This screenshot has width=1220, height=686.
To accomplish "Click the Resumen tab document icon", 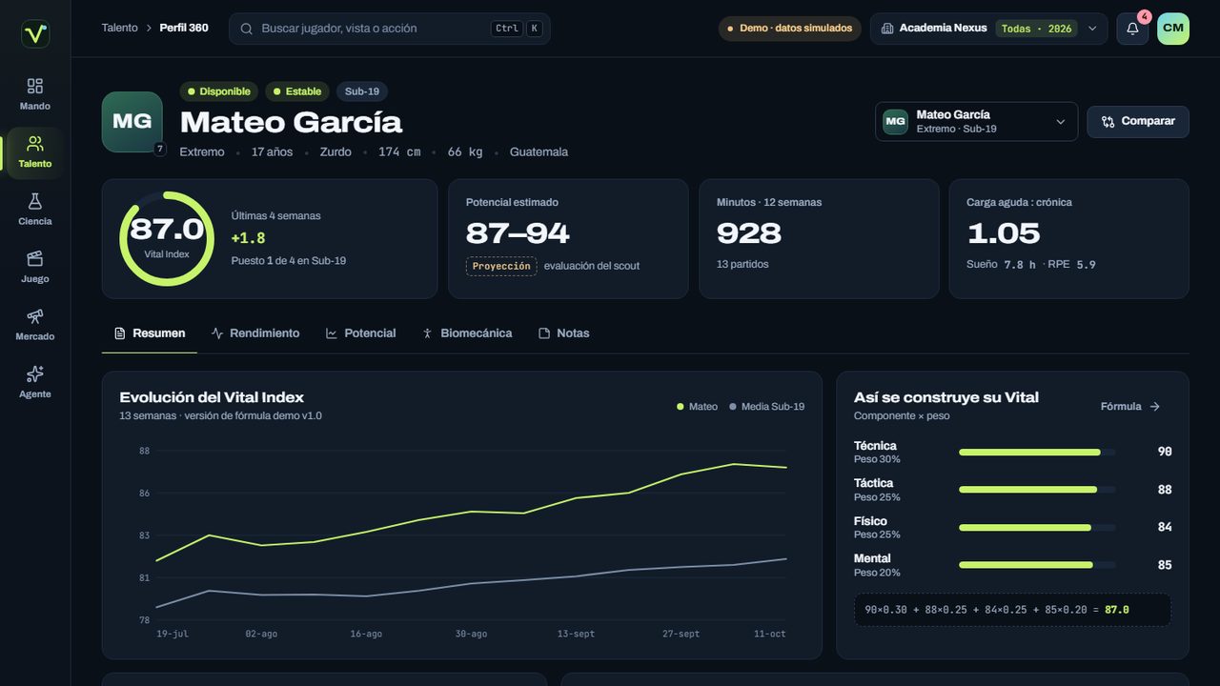I will [120, 333].
